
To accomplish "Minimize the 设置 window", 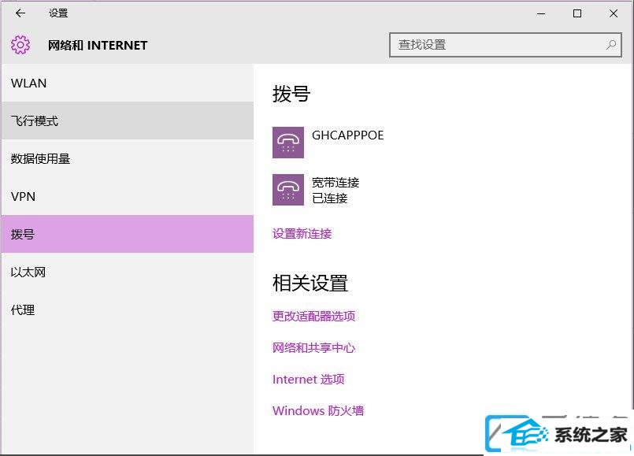I will tap(541, 13).
